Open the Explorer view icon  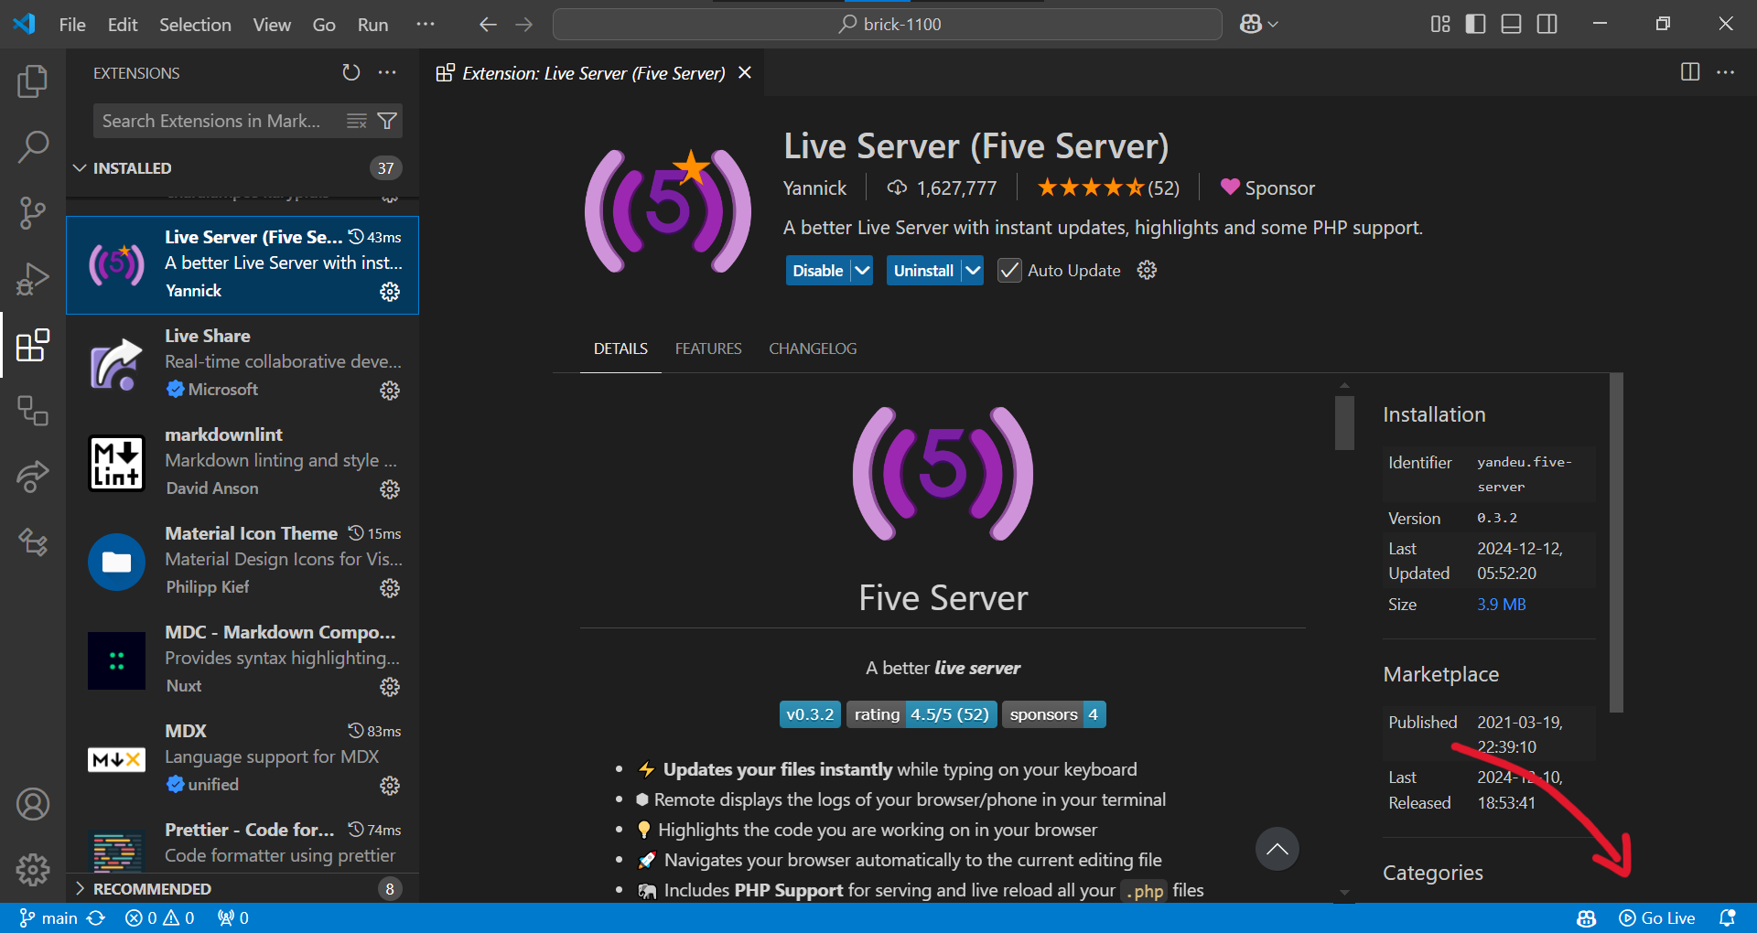[33, 81]
